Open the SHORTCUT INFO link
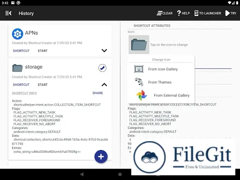Viewport: 240px width, 180px height. pyautogui.click(x=24, y=93)
